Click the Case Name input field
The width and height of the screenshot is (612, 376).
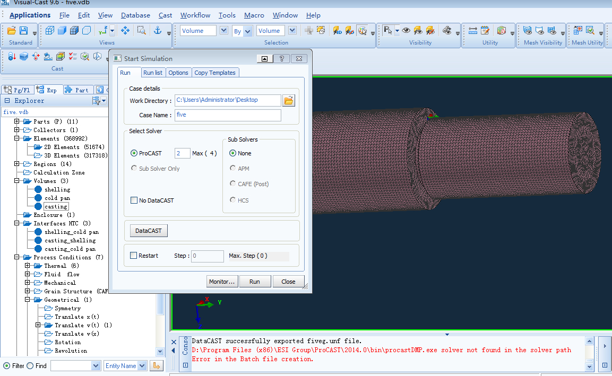227,115
